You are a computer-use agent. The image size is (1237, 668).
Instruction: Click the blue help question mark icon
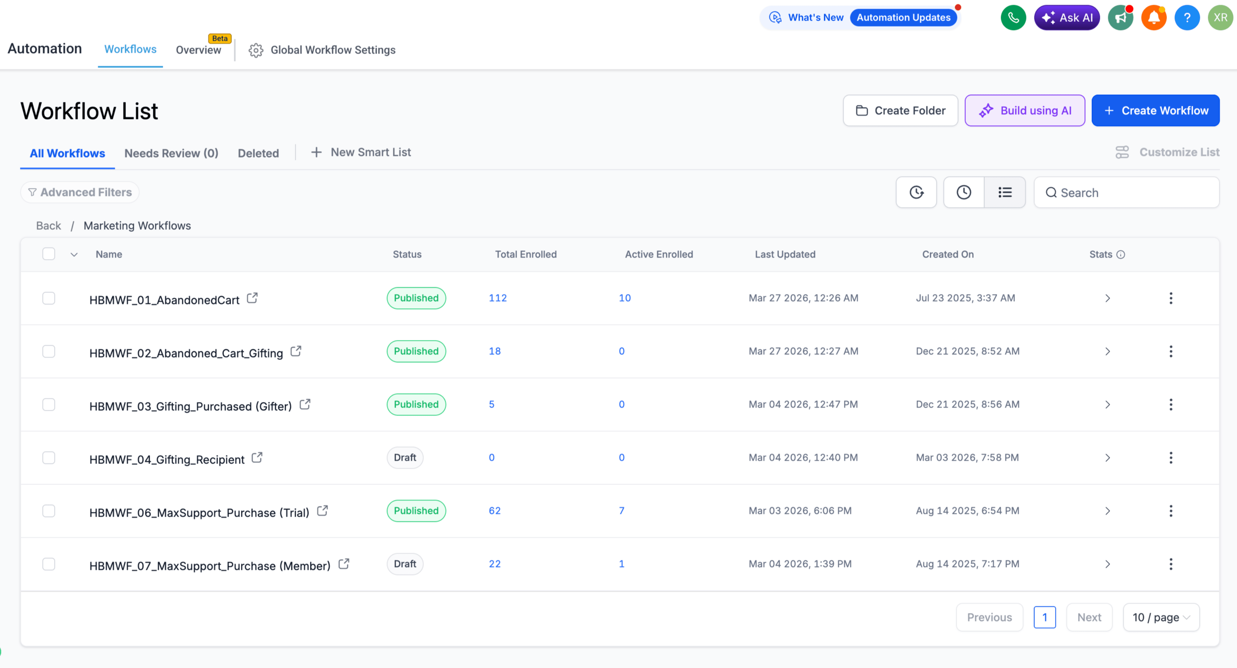click(x=1187, y=18)
